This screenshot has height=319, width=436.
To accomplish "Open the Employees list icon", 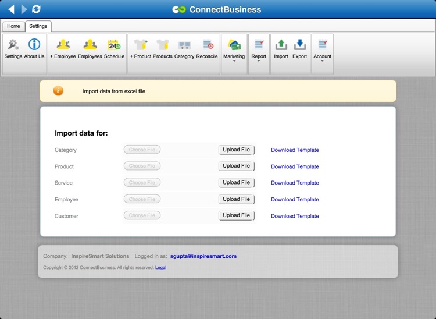I will click(x=90, y=45).
